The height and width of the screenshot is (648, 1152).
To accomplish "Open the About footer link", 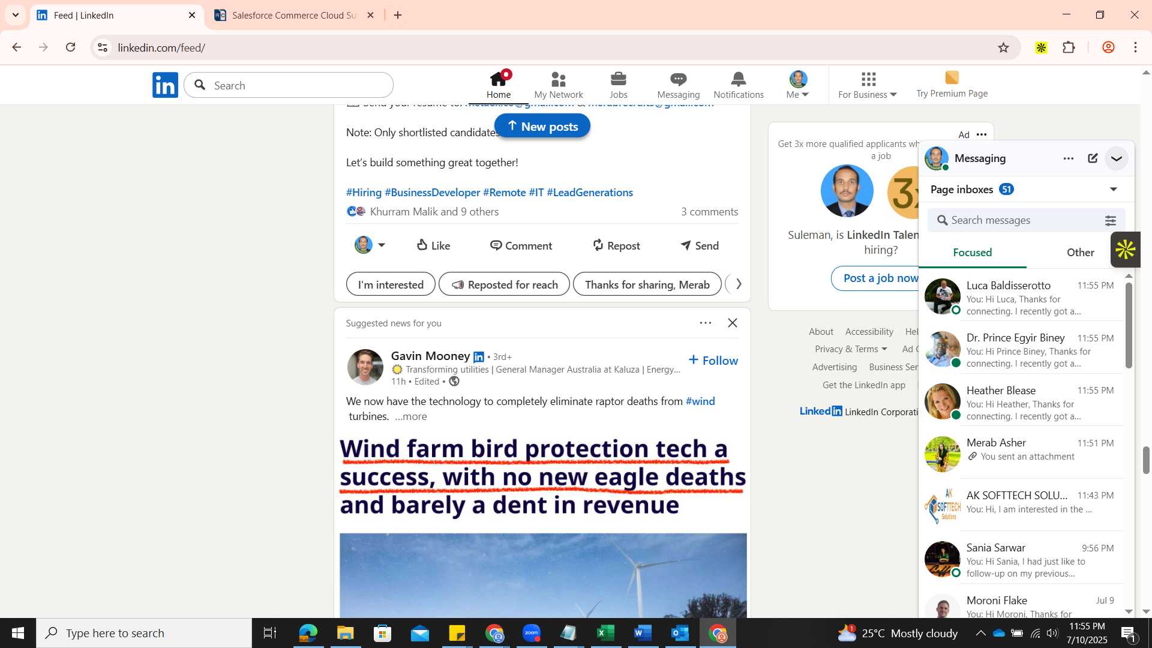I will [821, 332].
